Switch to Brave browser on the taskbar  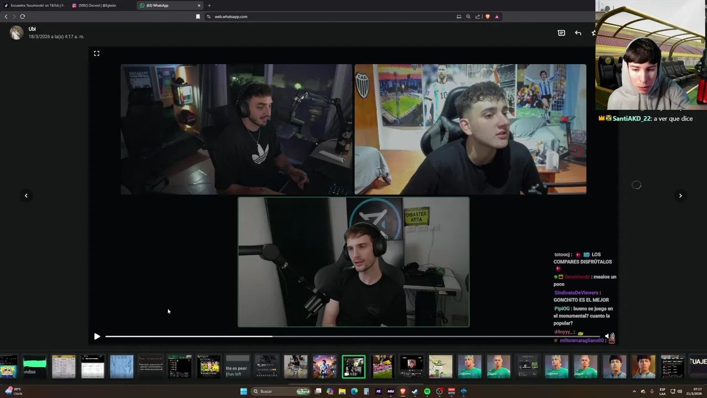[x=403, y=391]
